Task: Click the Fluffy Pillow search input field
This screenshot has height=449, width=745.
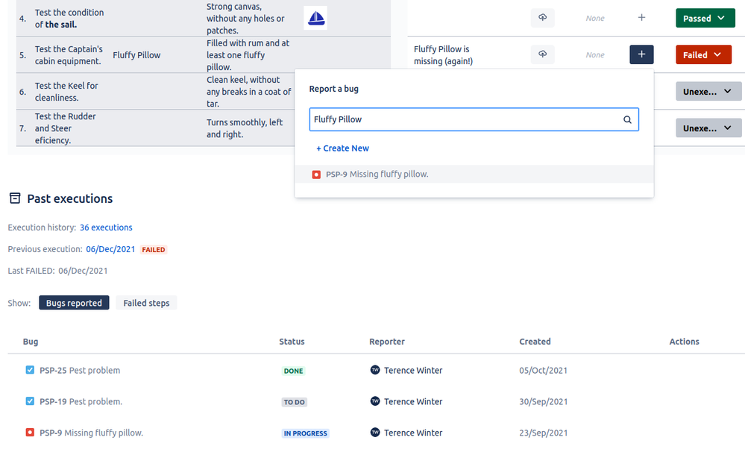Action: [447, 119]
